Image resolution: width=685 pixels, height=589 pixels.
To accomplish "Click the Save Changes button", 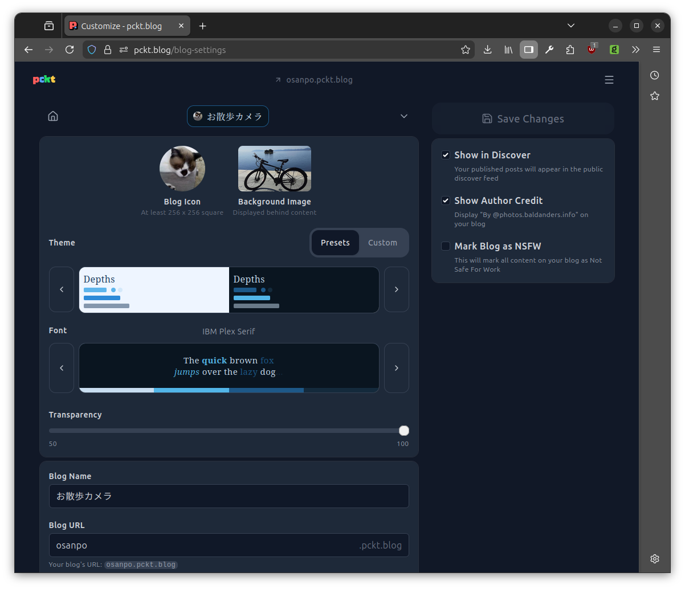I will [x=523, y=118].
